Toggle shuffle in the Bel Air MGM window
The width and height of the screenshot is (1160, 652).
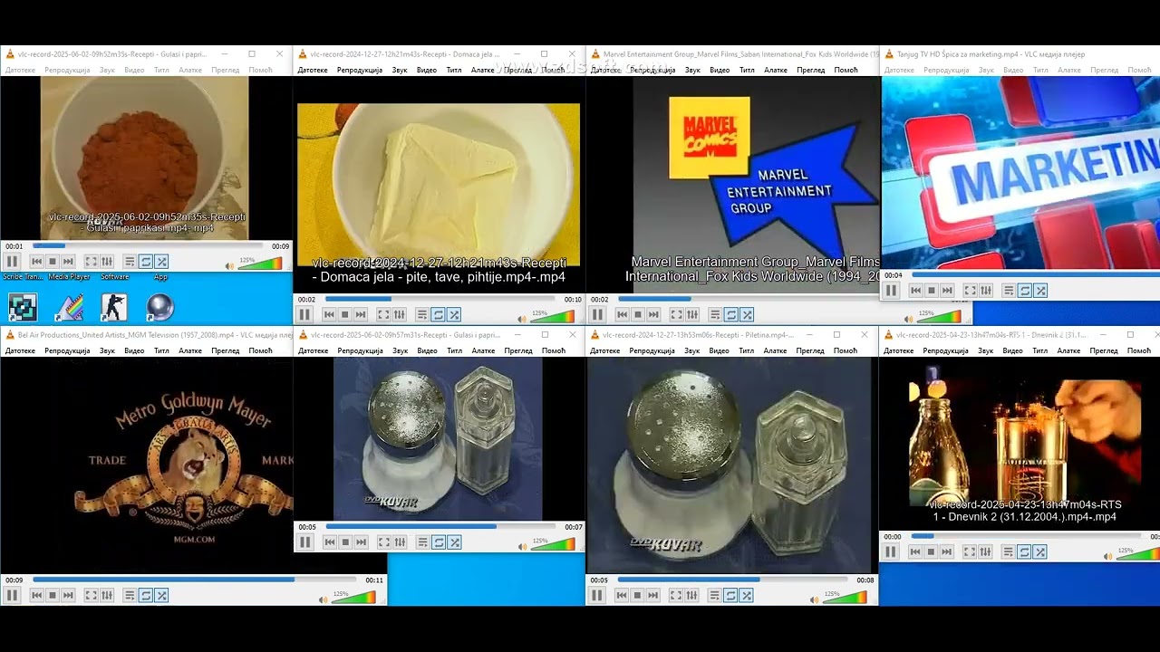pos(161,595)
